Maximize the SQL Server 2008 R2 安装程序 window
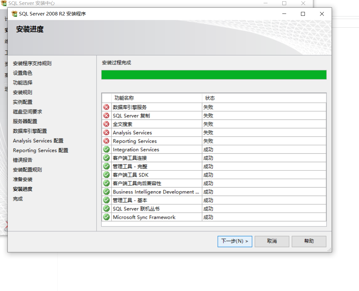Screen dimensions: 359x291 coord(303,14)
